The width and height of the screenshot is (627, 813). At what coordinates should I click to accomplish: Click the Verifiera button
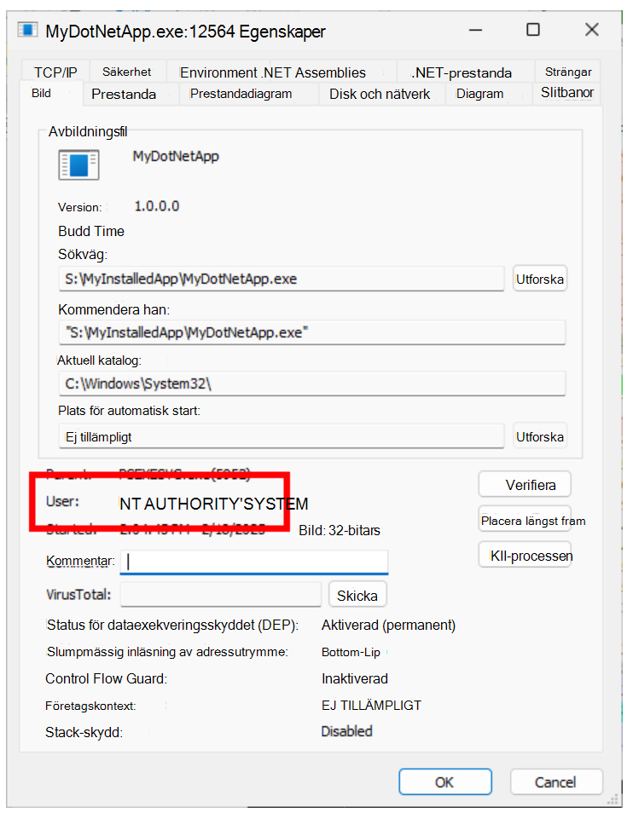pyautogui.click(x=525, y=485)
